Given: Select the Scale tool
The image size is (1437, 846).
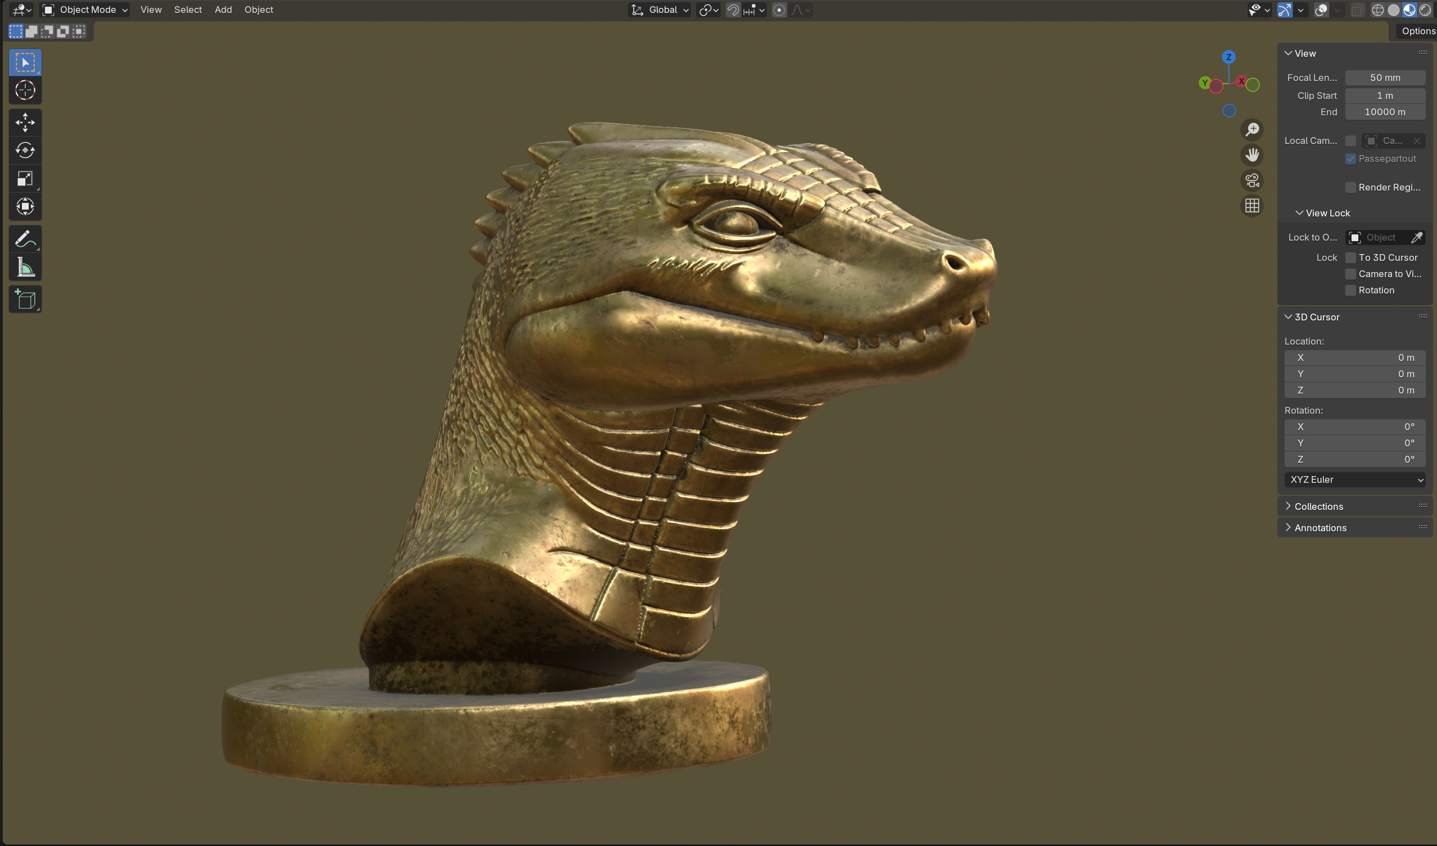Looking at the screenshot, I should pos(25,178).
